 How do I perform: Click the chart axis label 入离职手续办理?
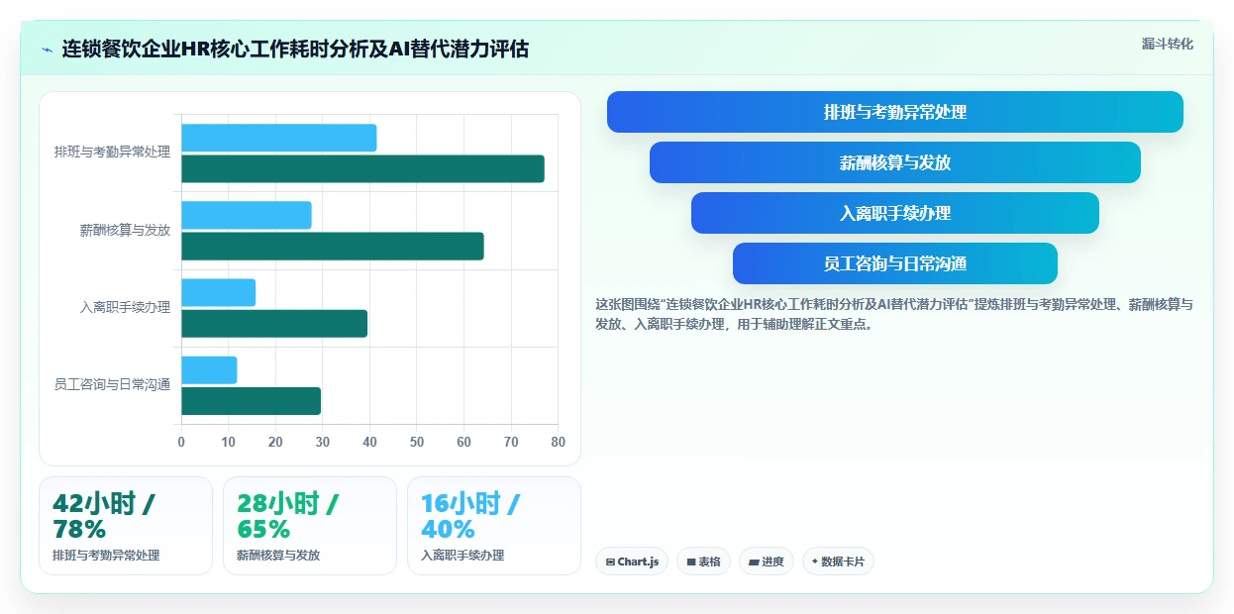click(x=125, y=307)
